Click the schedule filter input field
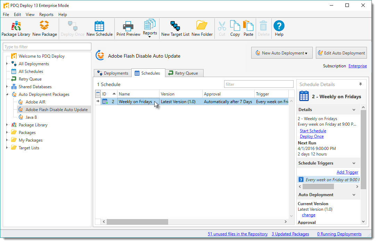This screenshot has width=377, height=243. [x=259, y=84]
